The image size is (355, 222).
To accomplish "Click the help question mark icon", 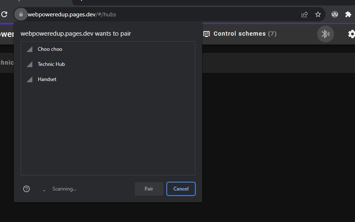I will (x=26, y=189).
